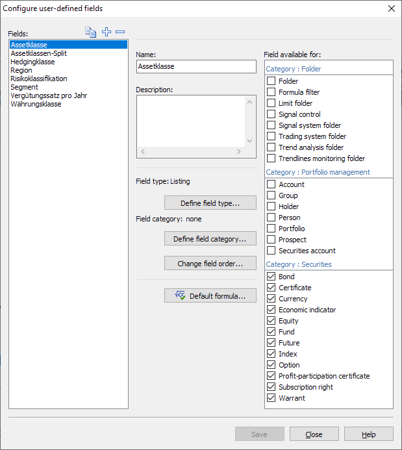Uncheck the Bond checkbox
The height and width of the screenshot is (450, 402).
click(271, 277)
